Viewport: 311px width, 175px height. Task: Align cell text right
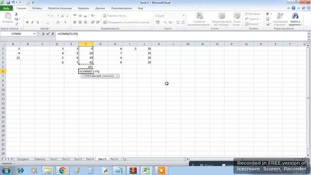pos(86,22)
